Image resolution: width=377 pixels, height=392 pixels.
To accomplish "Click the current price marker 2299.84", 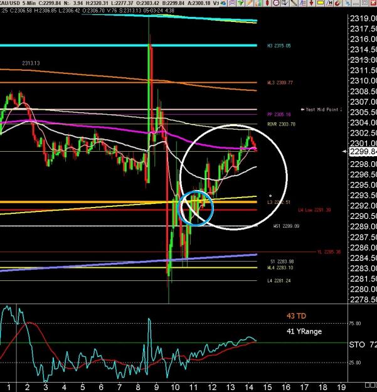I will tap(363, 152).
